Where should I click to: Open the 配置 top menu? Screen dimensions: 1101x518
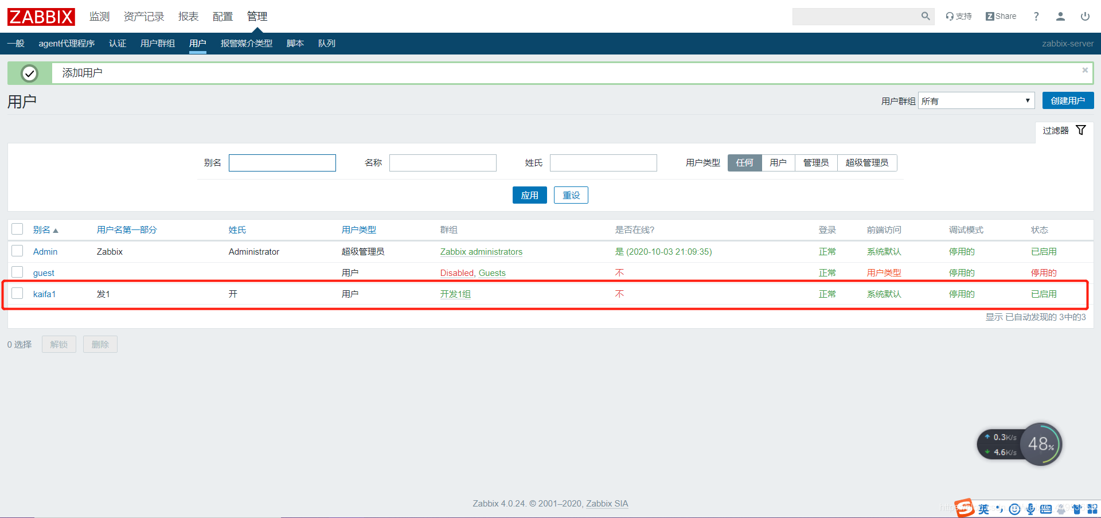[222, 17]
